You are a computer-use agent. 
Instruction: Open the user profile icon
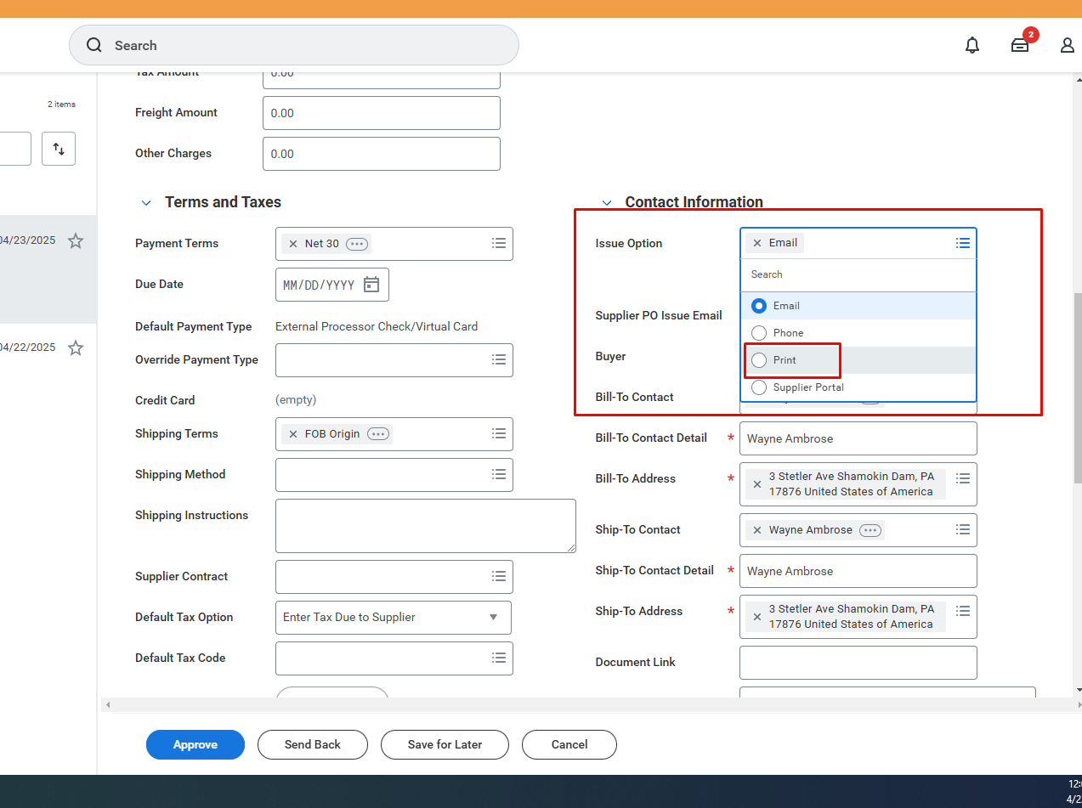[x=1067, y=46]
